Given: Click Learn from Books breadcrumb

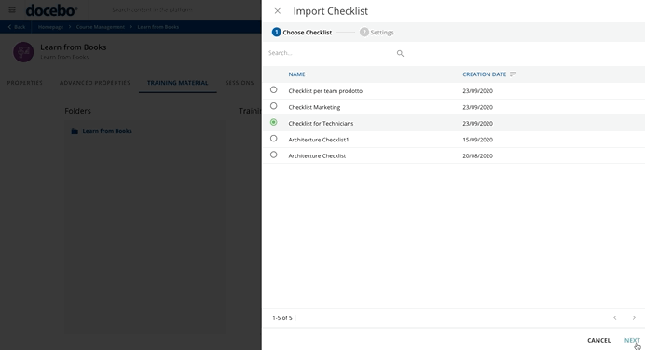Looking at the screenshot, I should click(x=158, y=27).
